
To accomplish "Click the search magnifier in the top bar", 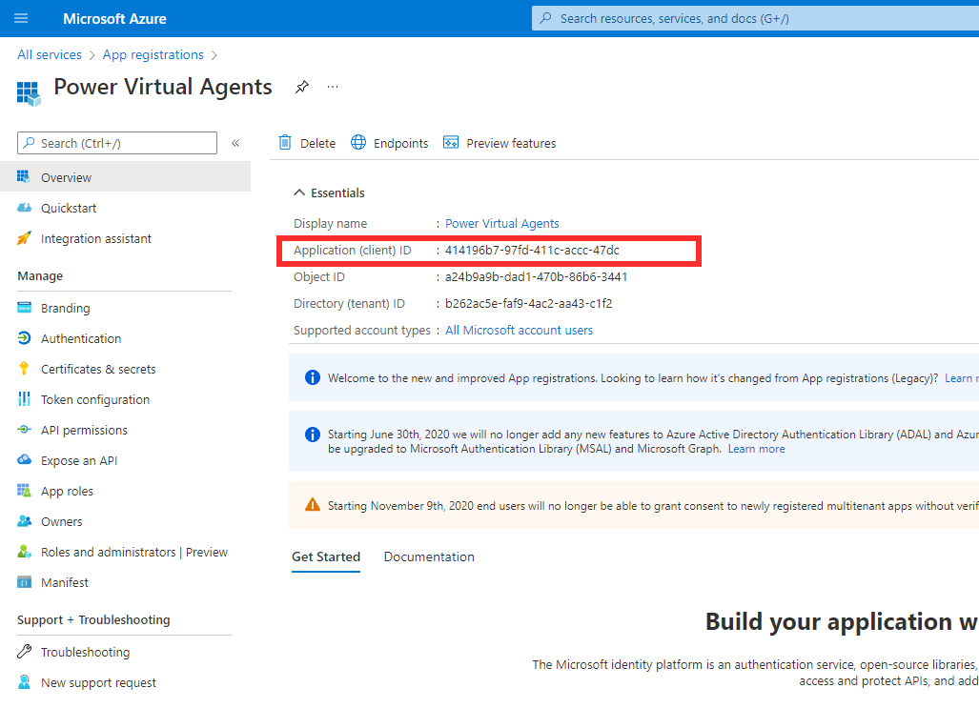I will click(545, 18).
